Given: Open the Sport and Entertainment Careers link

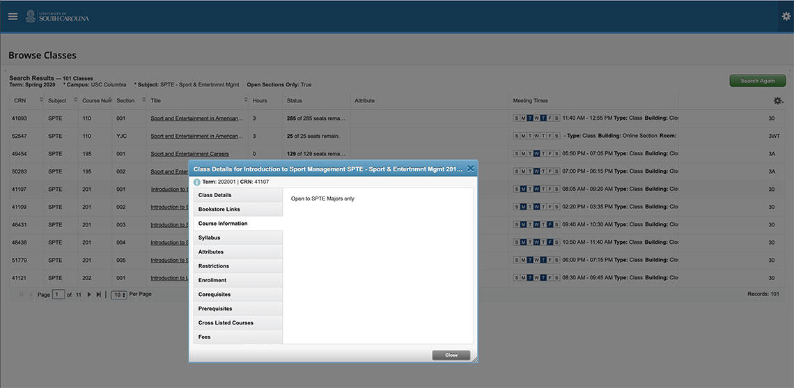Looking at the screenshot, I should pos(189,154).
